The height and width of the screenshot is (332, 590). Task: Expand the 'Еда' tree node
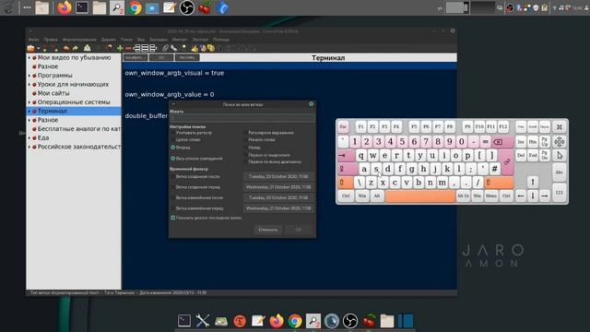click(29, 137)
